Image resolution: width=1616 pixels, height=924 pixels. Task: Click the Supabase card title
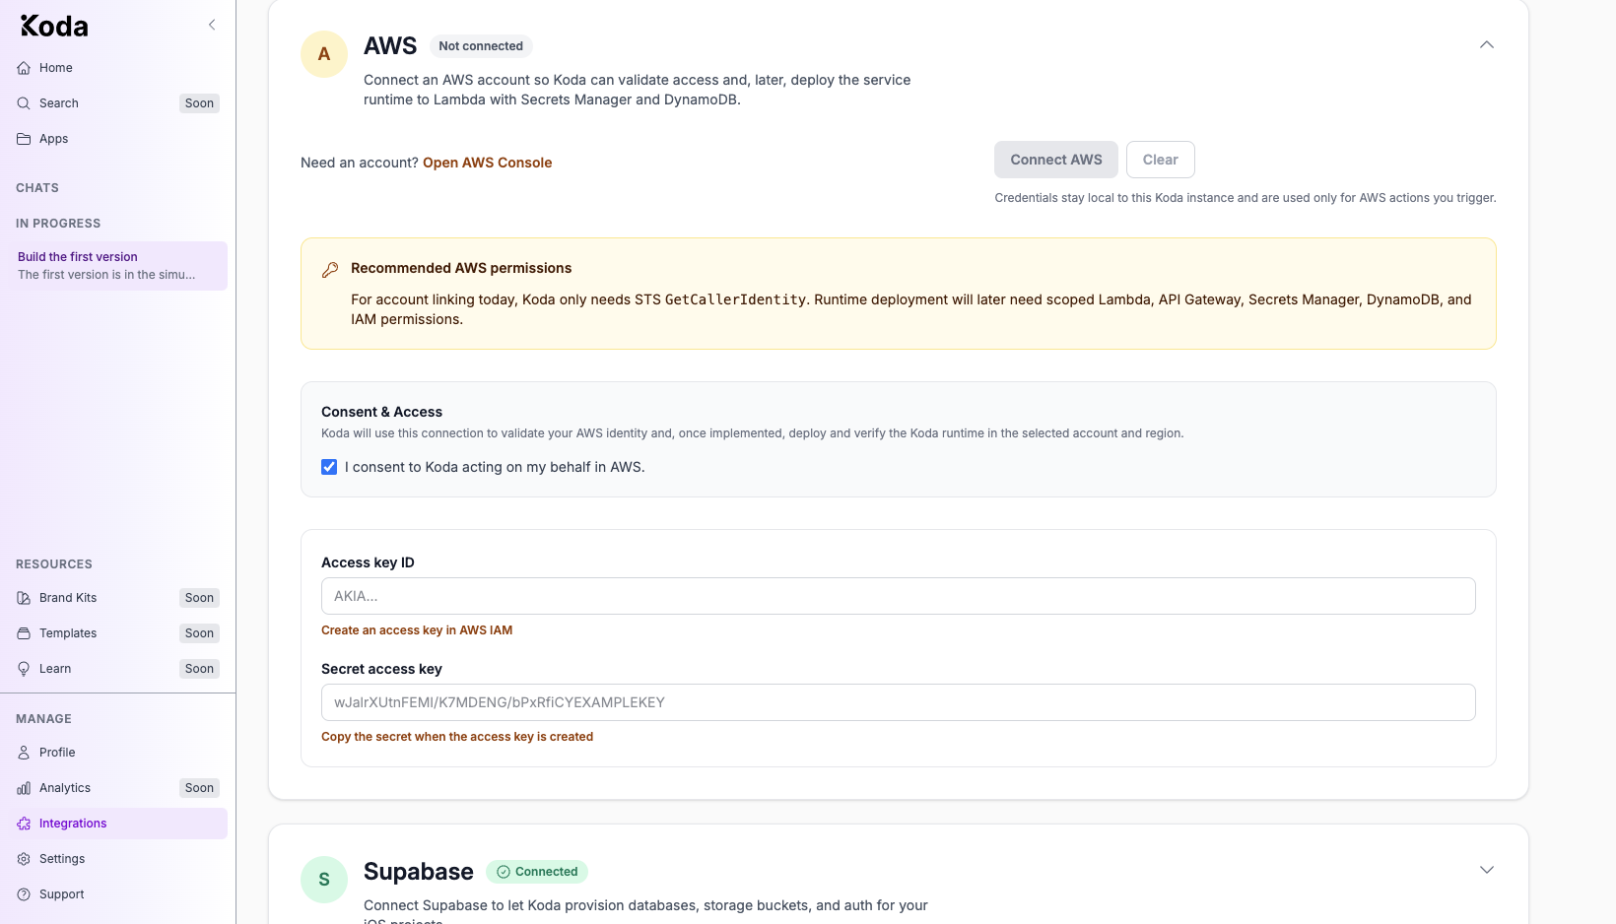(419, 872)
